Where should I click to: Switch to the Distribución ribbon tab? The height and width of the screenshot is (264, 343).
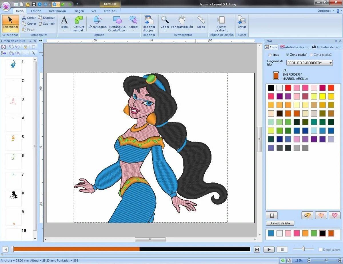click(57, 11)
